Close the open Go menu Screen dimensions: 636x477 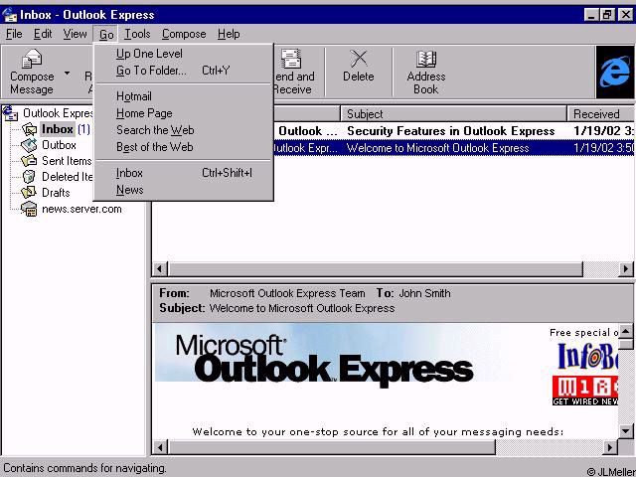(x=106, y=35)
